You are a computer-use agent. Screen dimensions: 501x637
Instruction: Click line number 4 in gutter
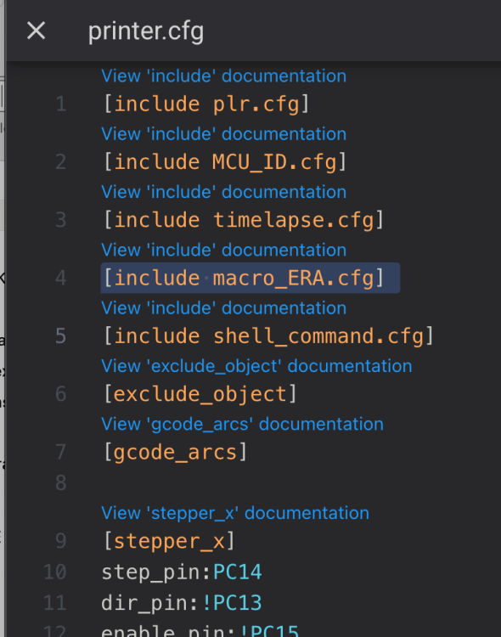tap(61, 279)
